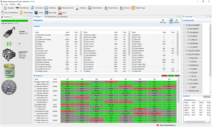Screen dimensions: 212x127
Task: Turn off Auto Refresh banner
Action: click(15, 21)
